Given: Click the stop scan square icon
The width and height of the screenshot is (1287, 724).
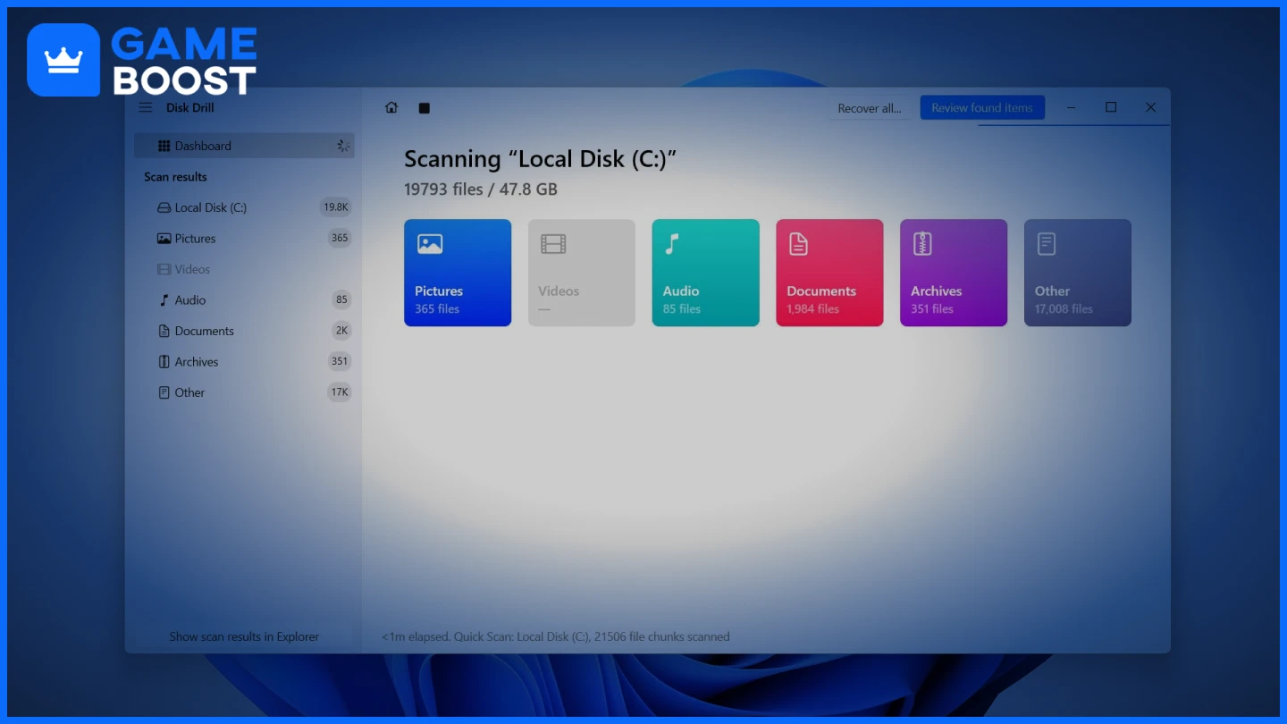Looking at the screenshot, I should point(425,107).
